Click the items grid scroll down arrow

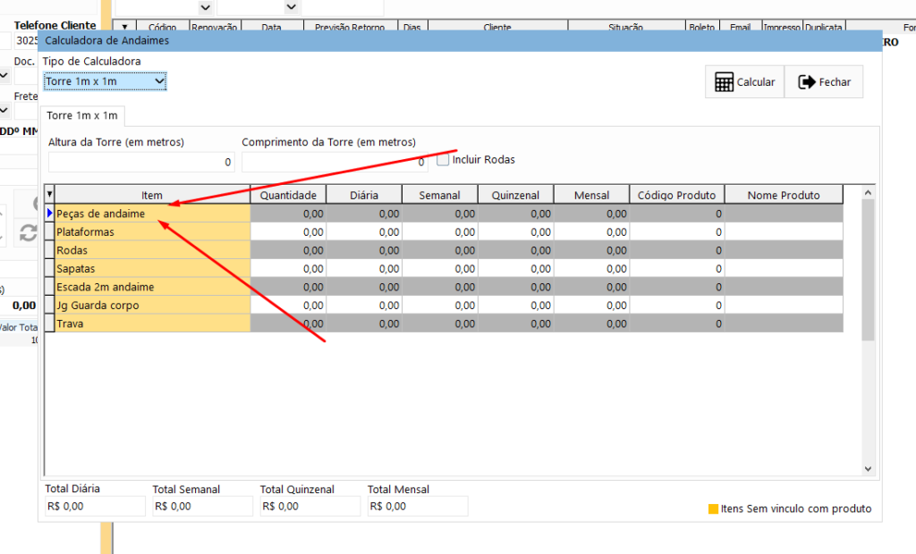[868, 469]
